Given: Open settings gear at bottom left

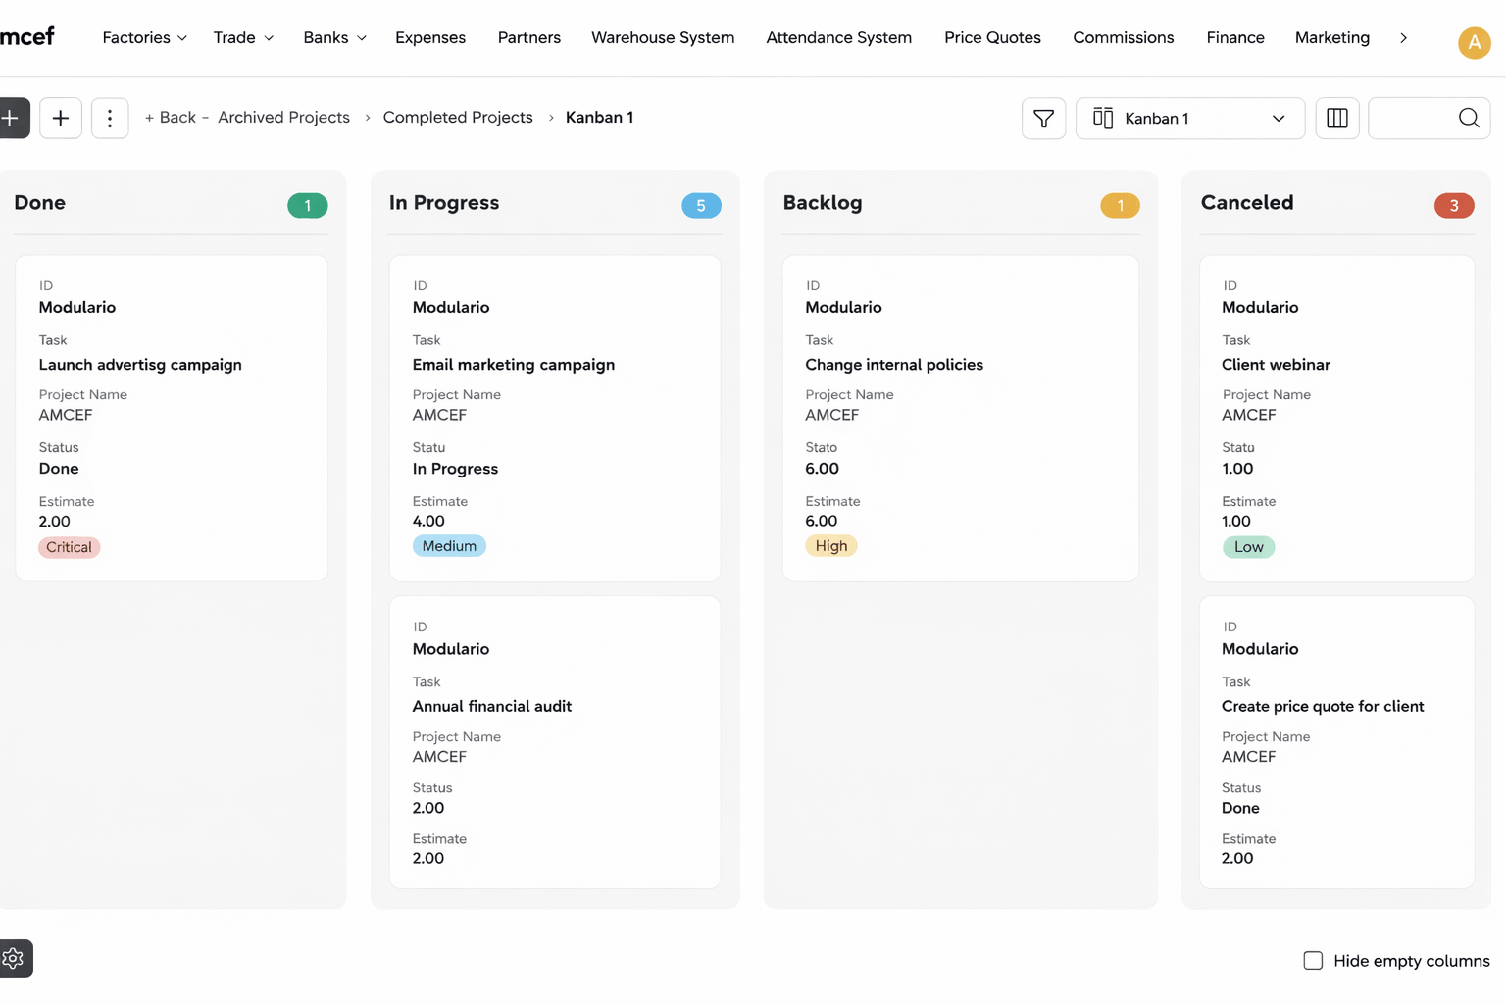Looking at the screenshot, I should (14, 958).
